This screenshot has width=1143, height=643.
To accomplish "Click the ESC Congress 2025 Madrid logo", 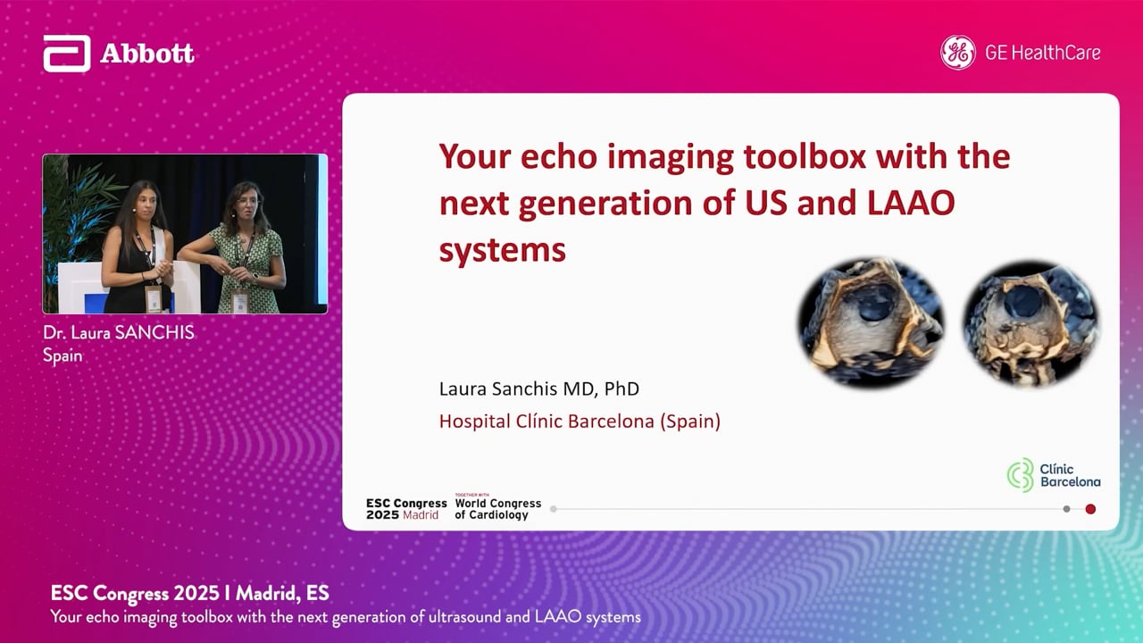I will (x=405, y=509).
